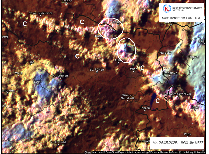Click the Linz city marker square
Image resolution: width=209 pixels, height=154 pixels.
[32, 64]
